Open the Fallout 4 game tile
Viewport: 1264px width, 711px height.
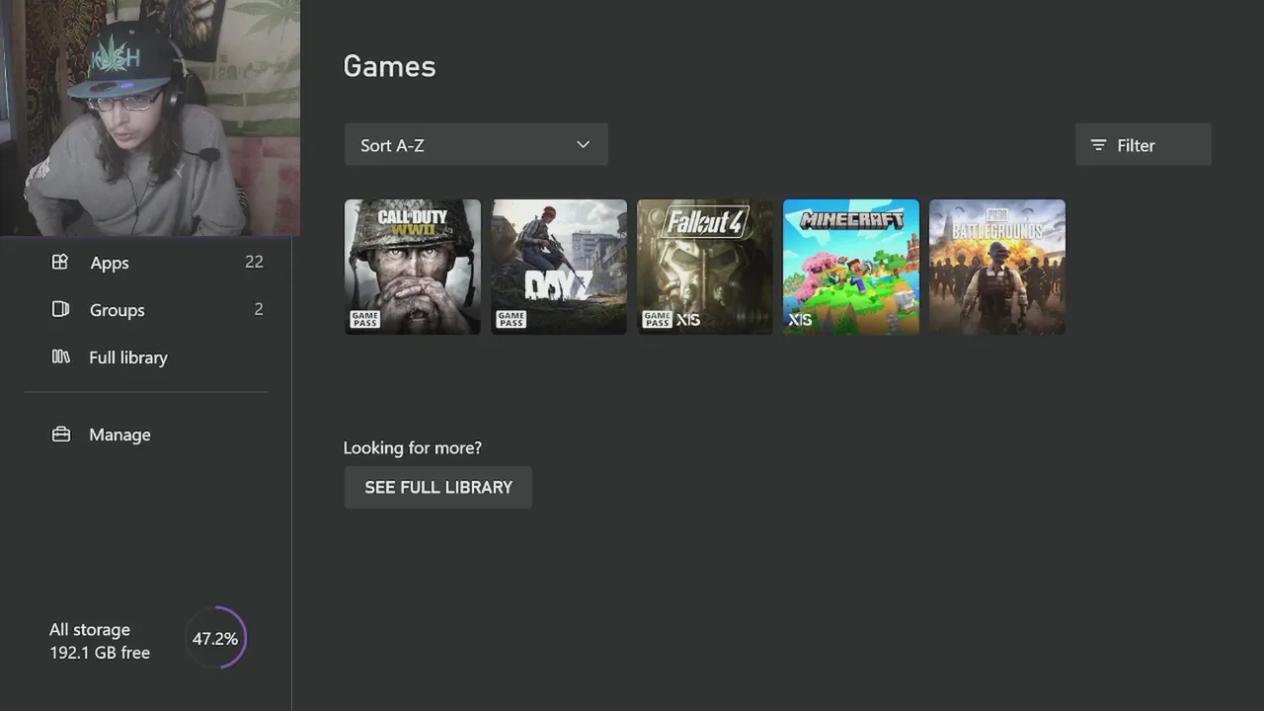pos(705,267)
